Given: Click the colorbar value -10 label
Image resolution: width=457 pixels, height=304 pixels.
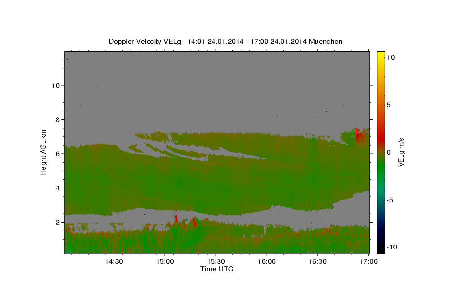Looking at the screenshot, I should coord(391,247).
